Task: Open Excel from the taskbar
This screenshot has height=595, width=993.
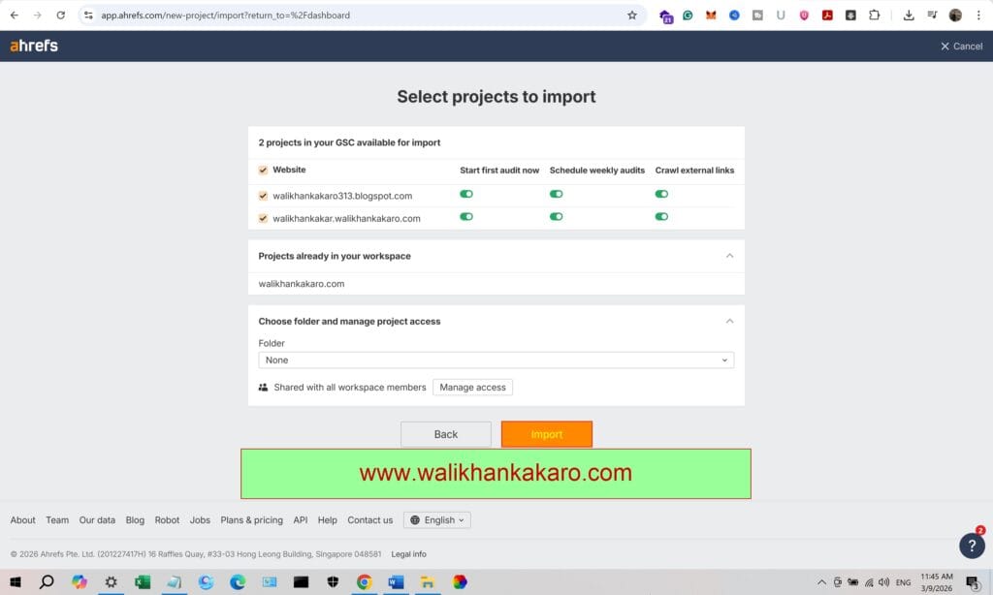Action: tap(143, 581)
